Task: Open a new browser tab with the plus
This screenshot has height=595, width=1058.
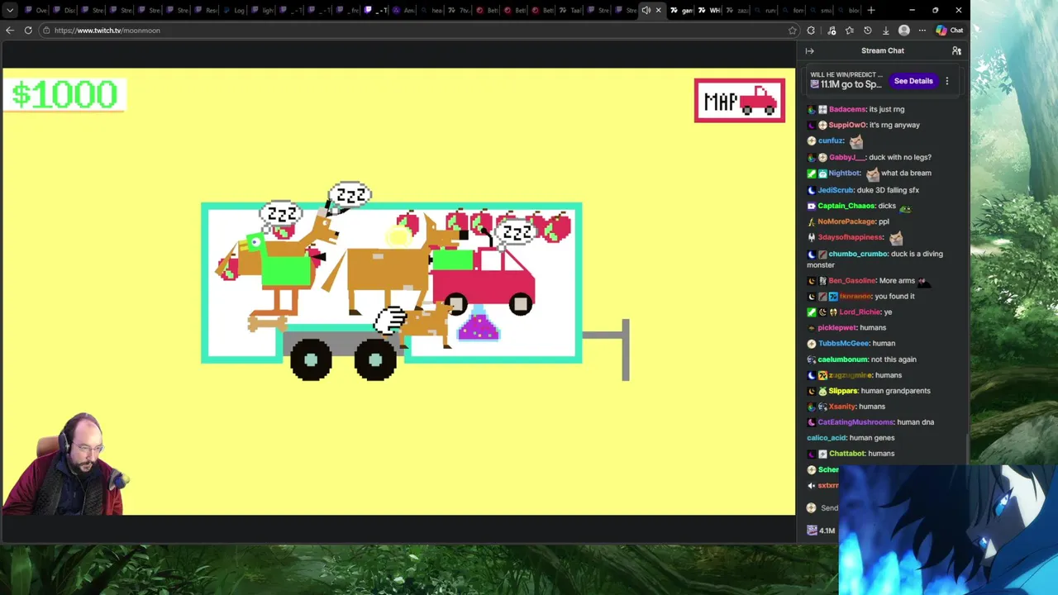Action: [x=871, y=10]
